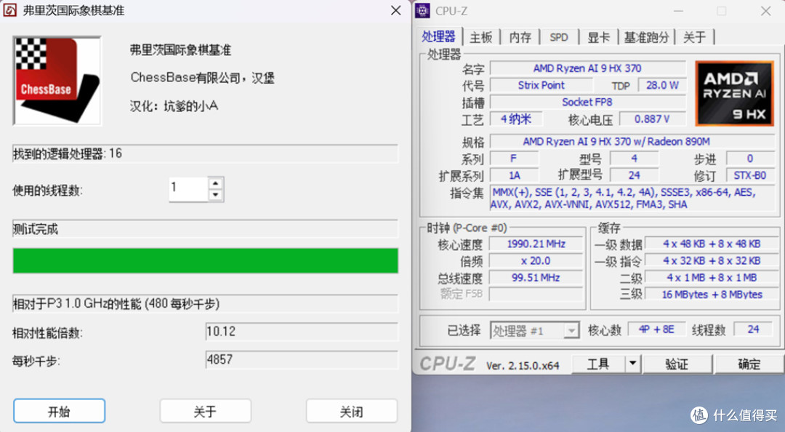Click the core voltage value 0.887 V
The image size is (785, 432).
point(652,119)
